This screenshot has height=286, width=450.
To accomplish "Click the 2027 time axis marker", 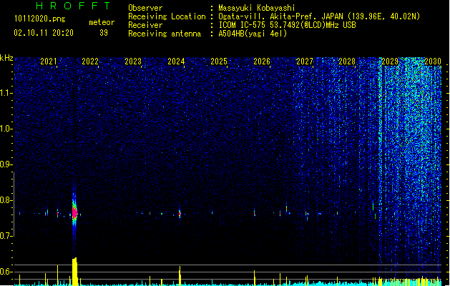I will pos(305,61).
